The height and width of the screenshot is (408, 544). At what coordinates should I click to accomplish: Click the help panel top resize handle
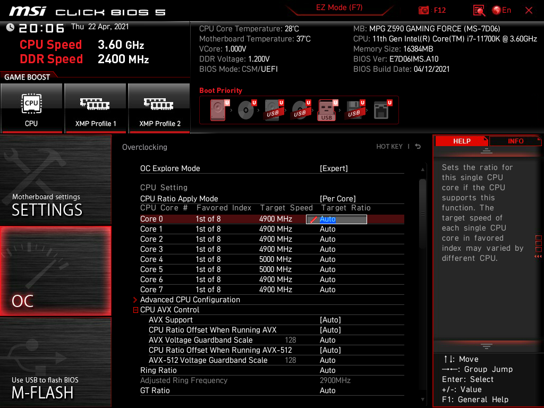click(x=486, y=151)
